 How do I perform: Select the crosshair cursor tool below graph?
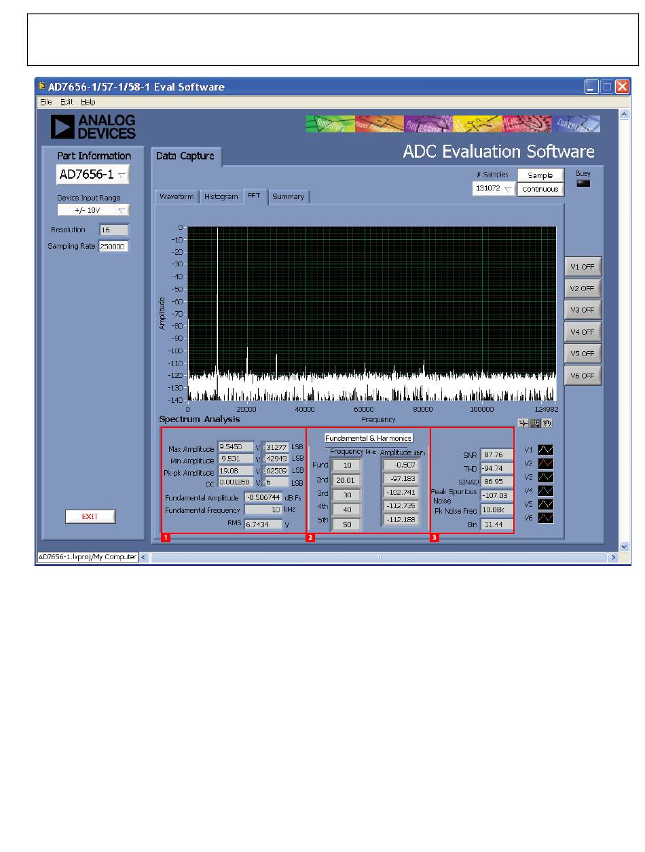pos(523,423)
